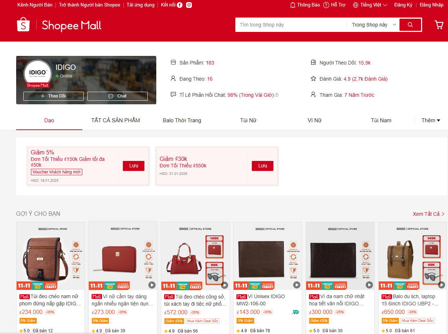
Task: Click the Sản Phẩm 183 count
Action: [210, 63]
